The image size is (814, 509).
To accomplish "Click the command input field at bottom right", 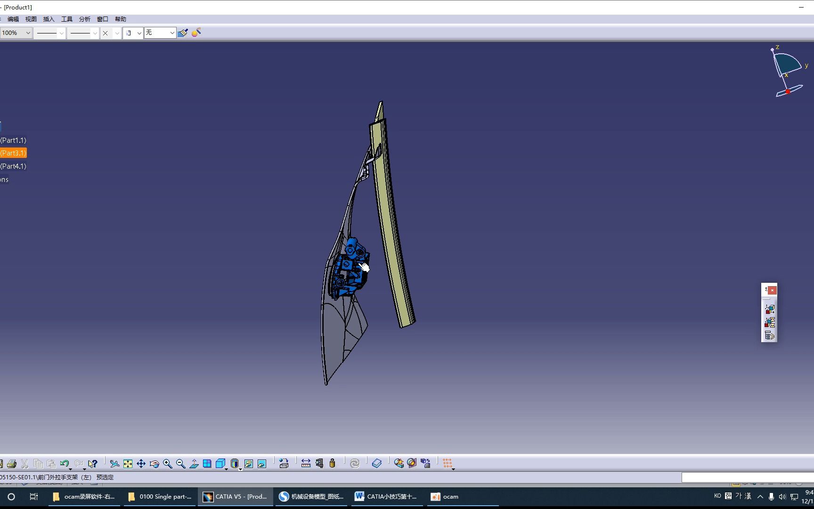I will pos(748,477).
